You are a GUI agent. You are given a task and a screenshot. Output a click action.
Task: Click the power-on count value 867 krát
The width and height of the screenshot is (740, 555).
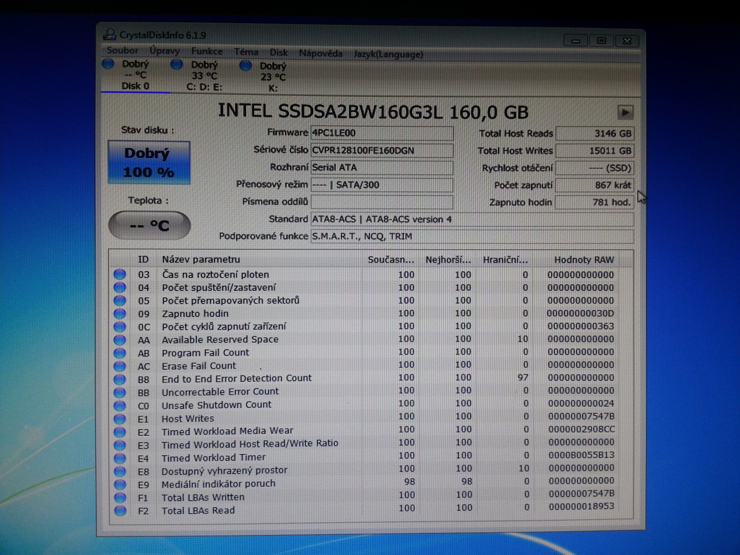594,185
